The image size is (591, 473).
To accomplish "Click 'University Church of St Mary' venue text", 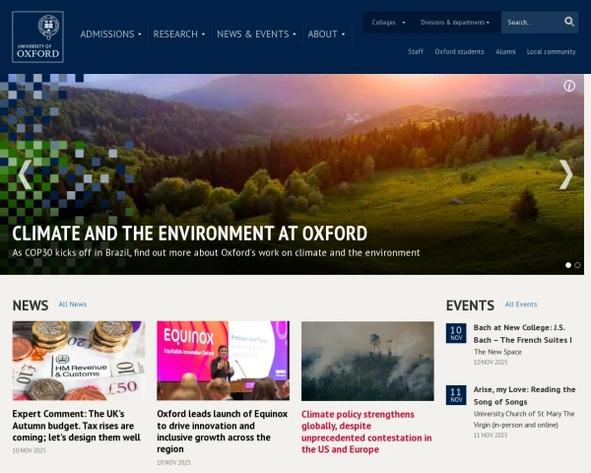I will click(x=524, y=419).
